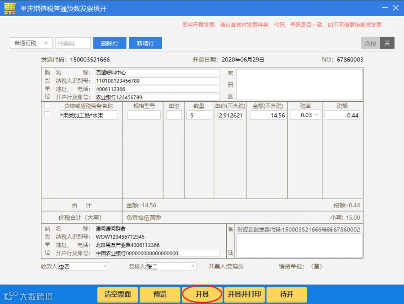Open the 收款人 李四 dropdown
This screenshot has width=404, height=304.
(x=105, y=266)
